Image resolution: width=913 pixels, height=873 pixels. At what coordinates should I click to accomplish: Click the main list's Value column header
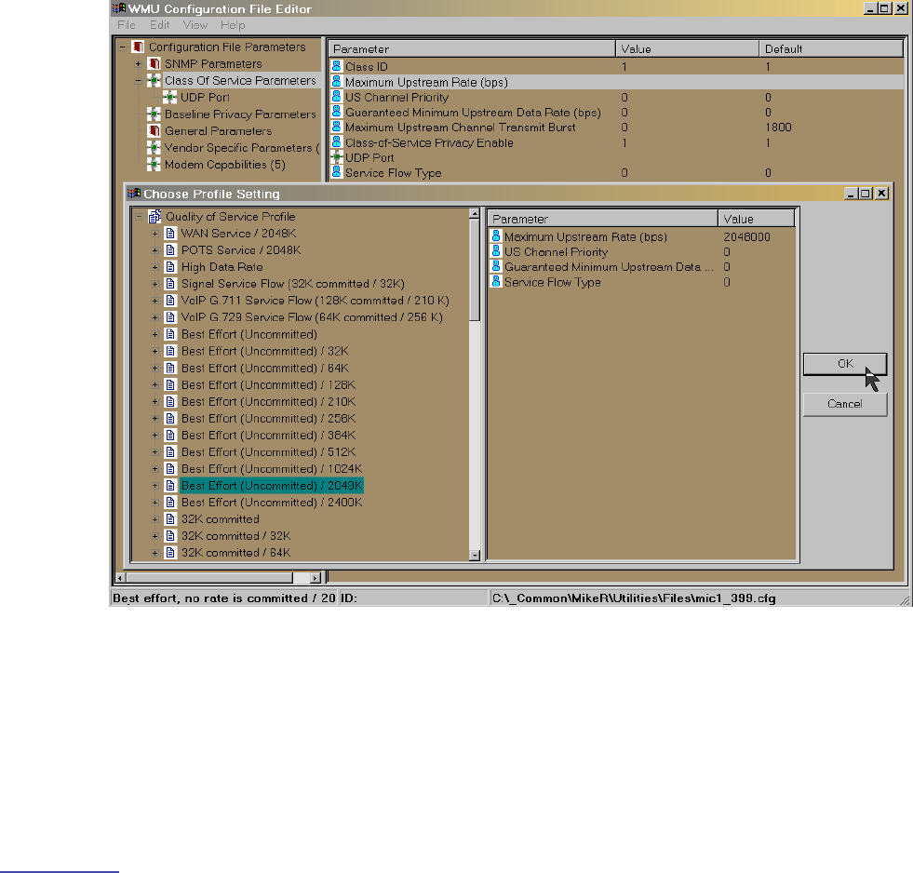pyautogui.click(x=687, y=49)
